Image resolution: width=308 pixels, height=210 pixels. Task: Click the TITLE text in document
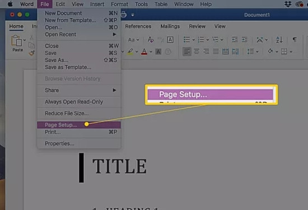(120, 166)
